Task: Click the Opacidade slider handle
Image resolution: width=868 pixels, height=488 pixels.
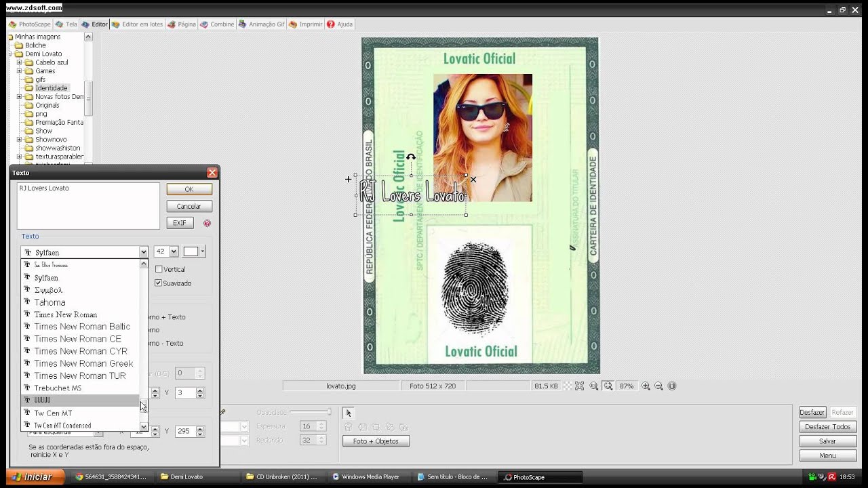Action: 329,412
